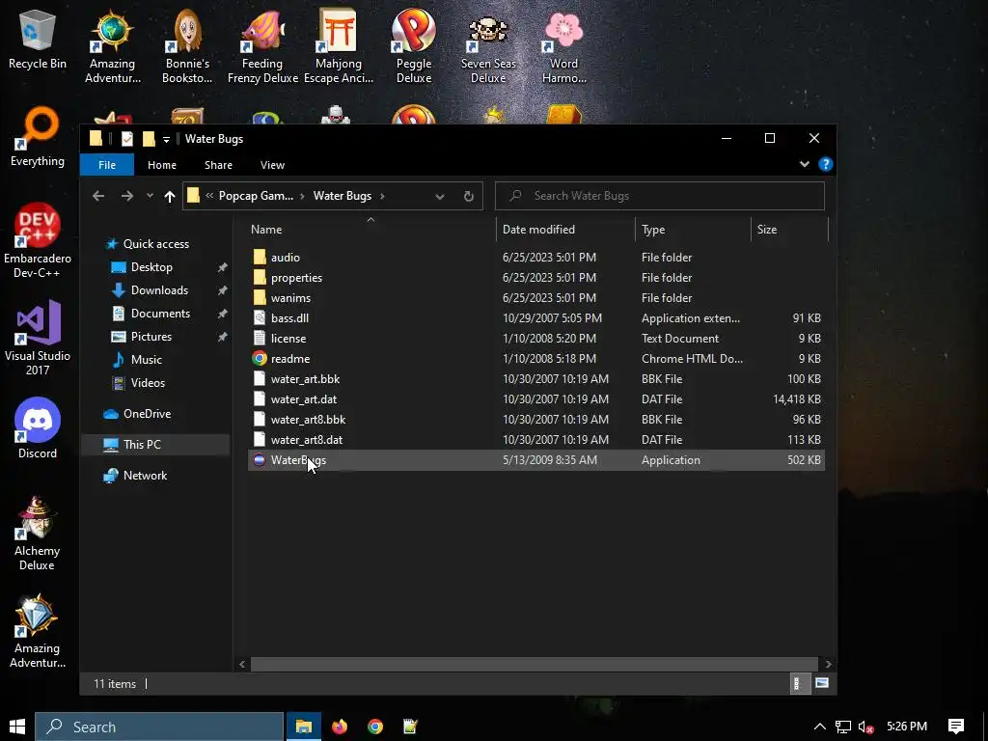Viewport: 988px width, 741px height.
Task: Customize the Quick Access Toolbar dropdown
Action: 166,139
